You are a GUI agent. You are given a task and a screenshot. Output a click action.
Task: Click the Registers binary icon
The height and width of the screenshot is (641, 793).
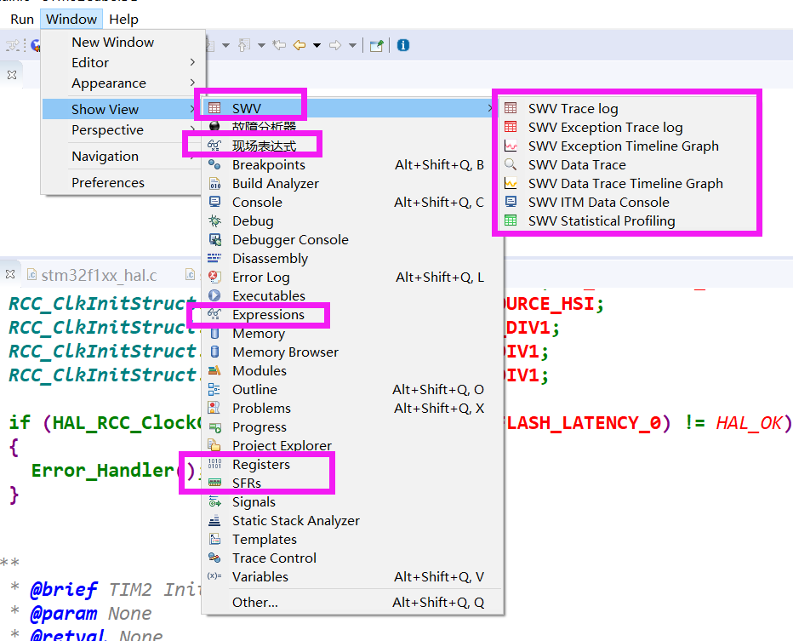pyautogui.click(x=214, y=464)
